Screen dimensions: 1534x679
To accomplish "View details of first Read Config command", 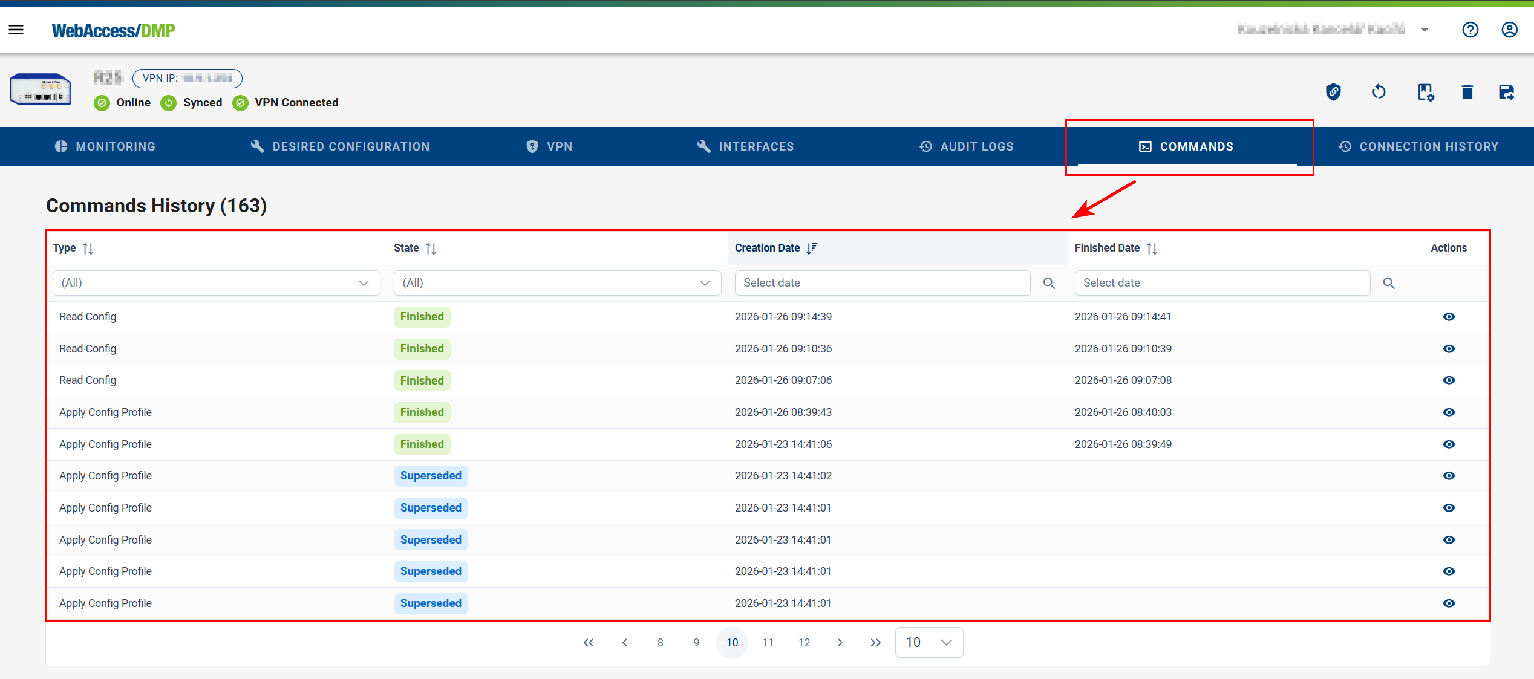I will (1449, 317).
